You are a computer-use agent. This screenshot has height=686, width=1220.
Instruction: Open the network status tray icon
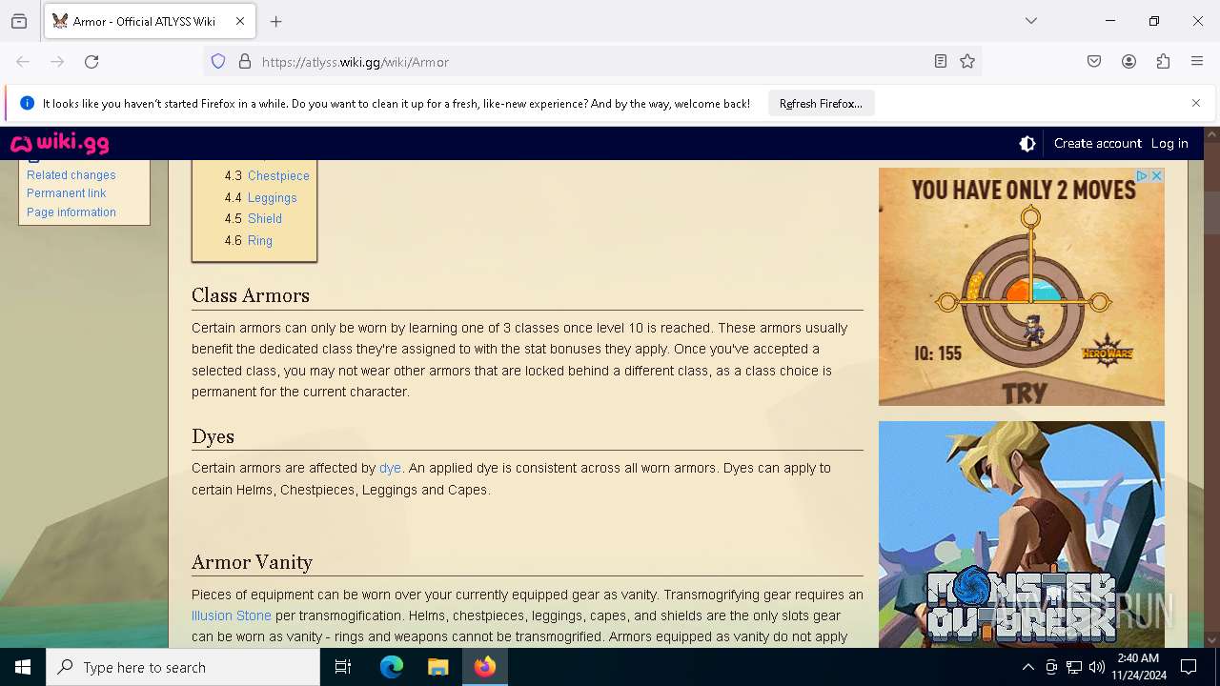tap(1074, 667)
